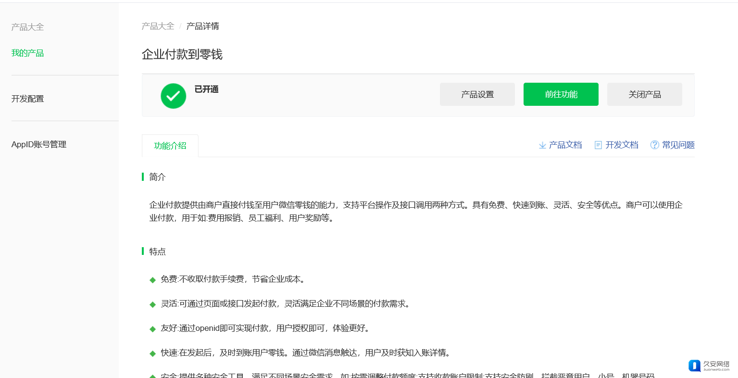Click the download icon beside 产品文档

542,145
